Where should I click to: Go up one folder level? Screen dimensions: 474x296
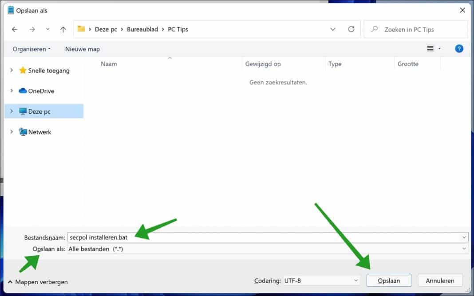63,29
